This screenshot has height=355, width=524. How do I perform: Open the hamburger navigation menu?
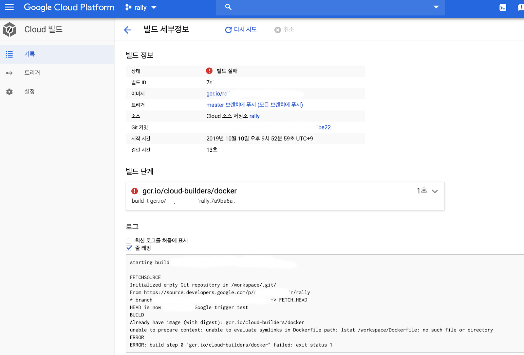pyautogui.click(x=9, y=7)
